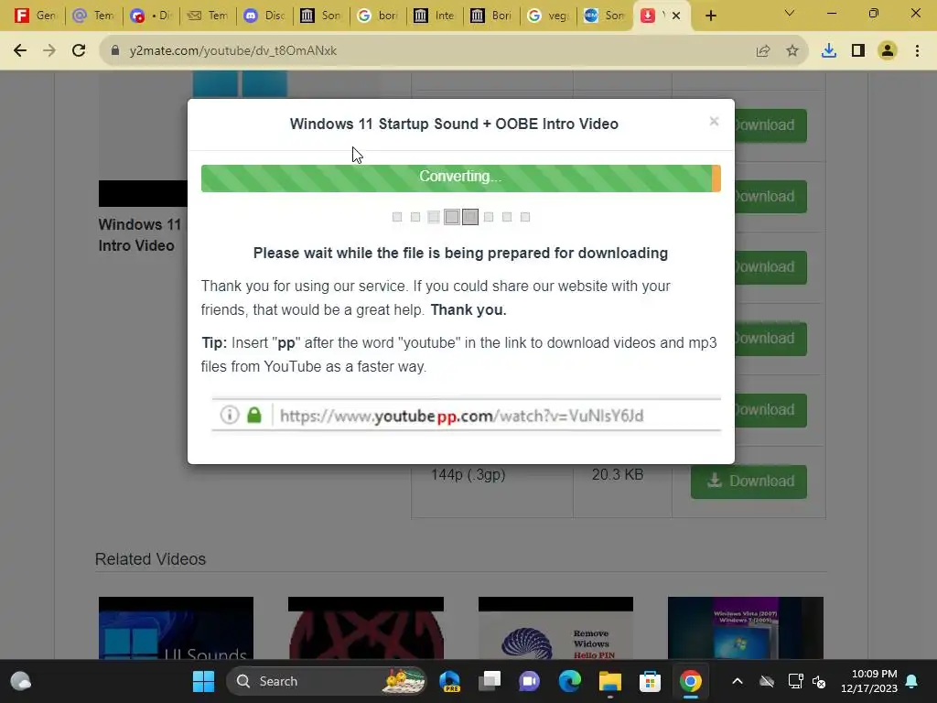Close the Converting modal dialog with X

tap(714, 122)
